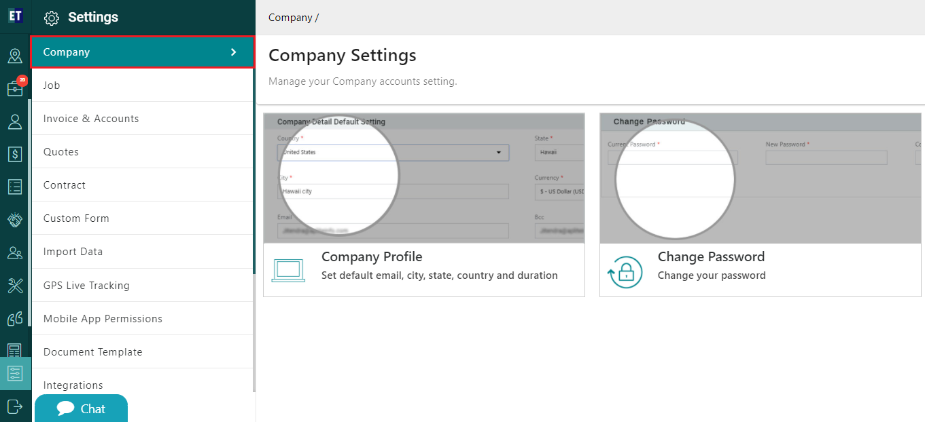The width and height of the screenshot is (925, 422).
Task: Select the two-people team icon
Action: point(15,252)
